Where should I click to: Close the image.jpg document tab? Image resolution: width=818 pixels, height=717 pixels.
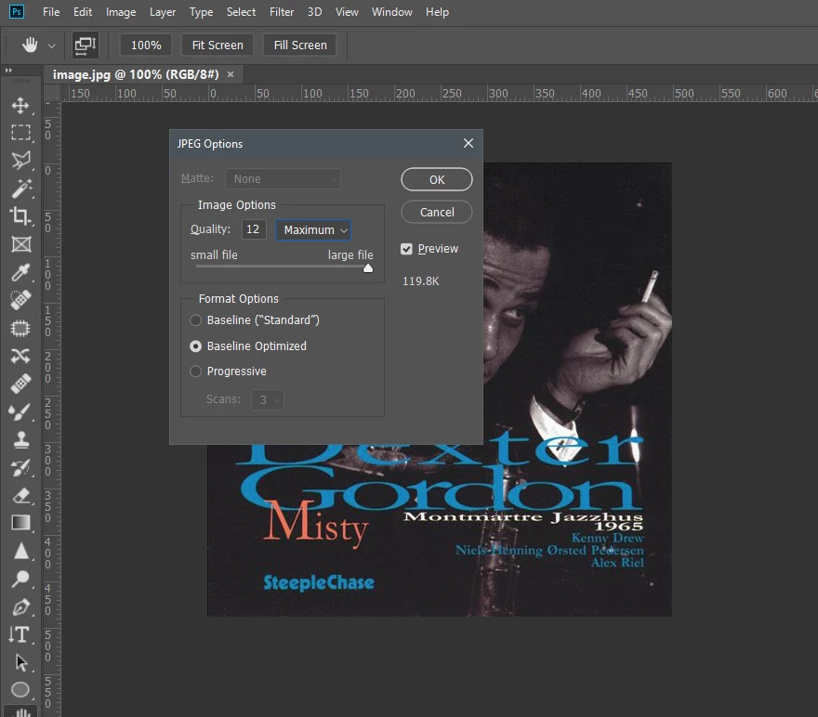click(x=231, y=74)
